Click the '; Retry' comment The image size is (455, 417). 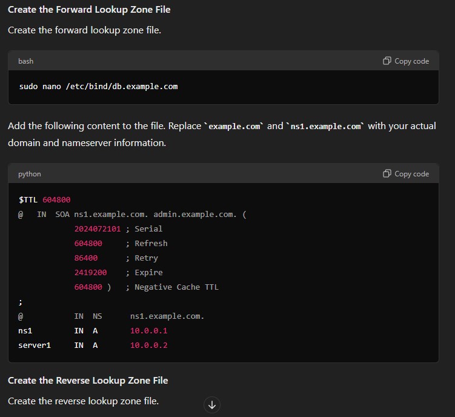point(142,258)
